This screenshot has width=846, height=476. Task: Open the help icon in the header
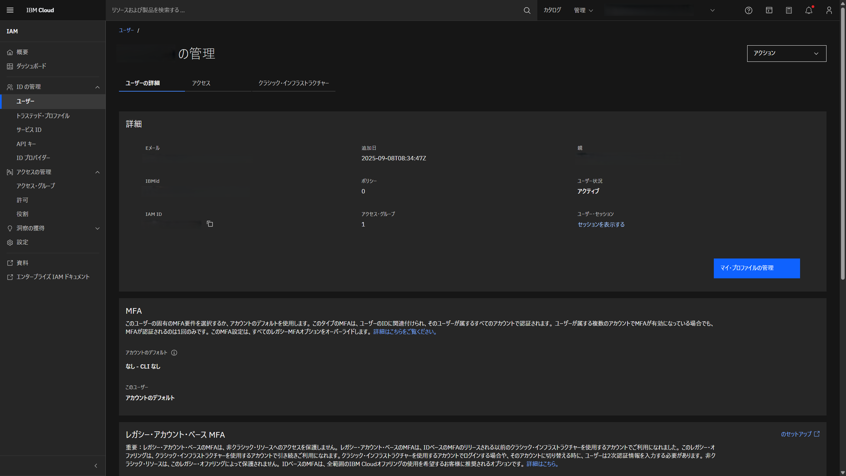point(749,10)
